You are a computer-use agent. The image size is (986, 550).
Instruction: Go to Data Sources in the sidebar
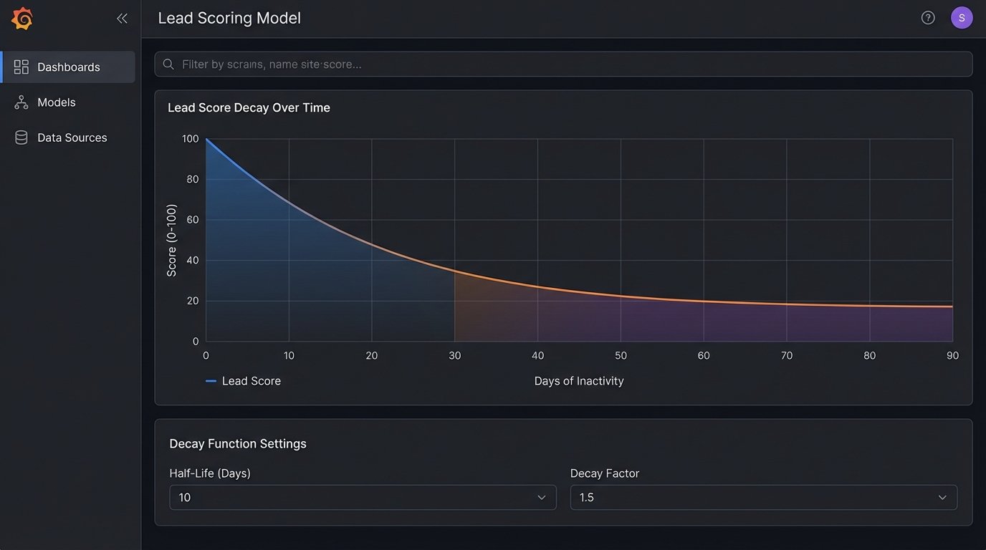coord(72,137)
